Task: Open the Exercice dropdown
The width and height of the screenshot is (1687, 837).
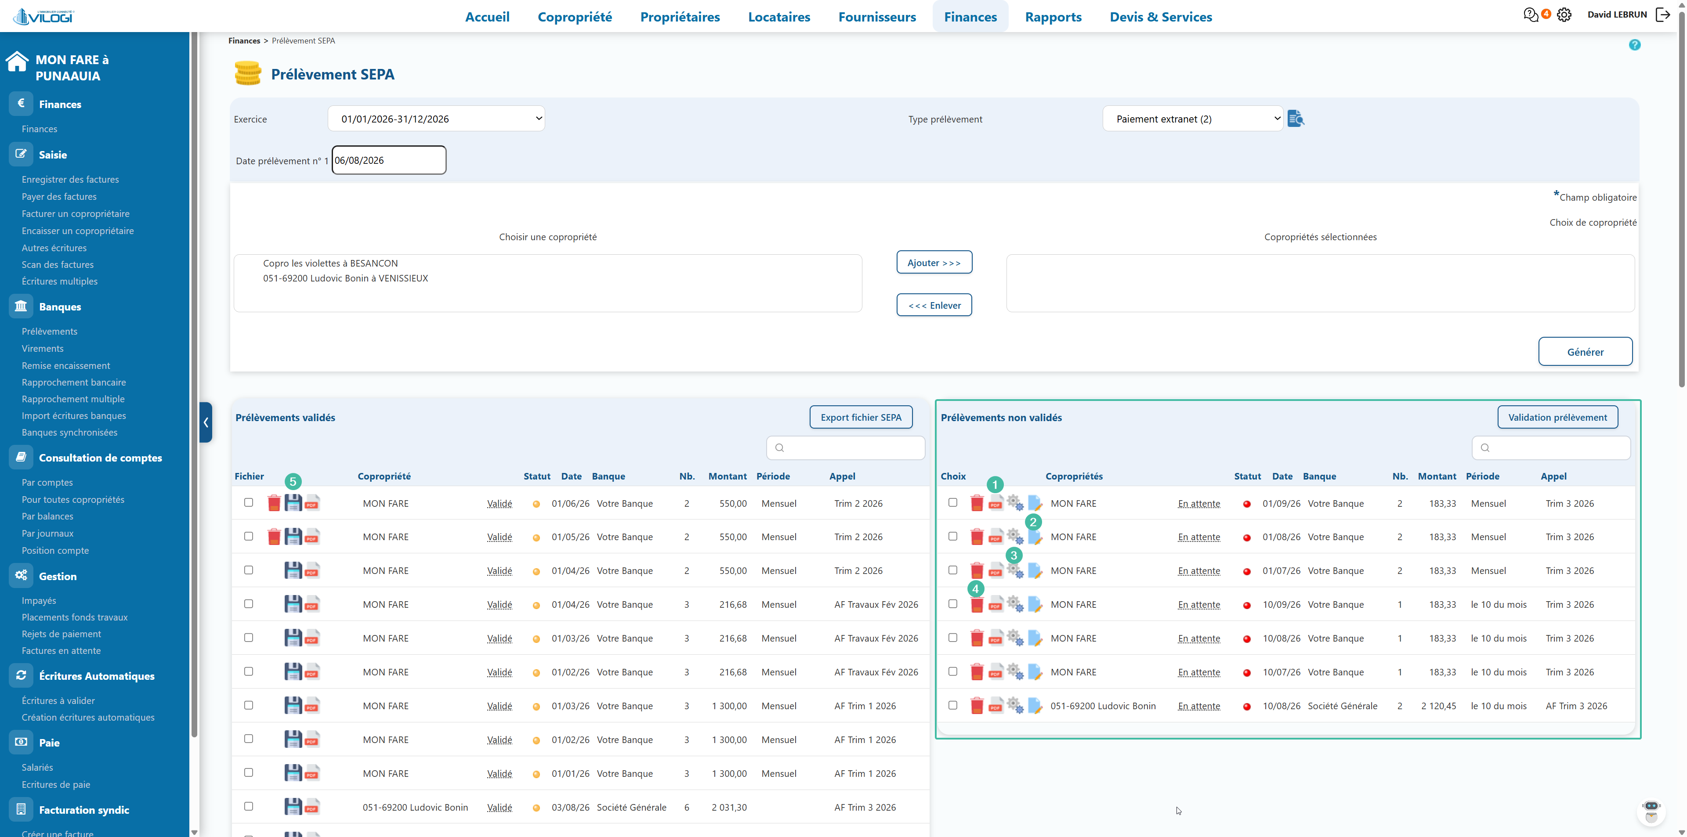Action: (436, 119)
